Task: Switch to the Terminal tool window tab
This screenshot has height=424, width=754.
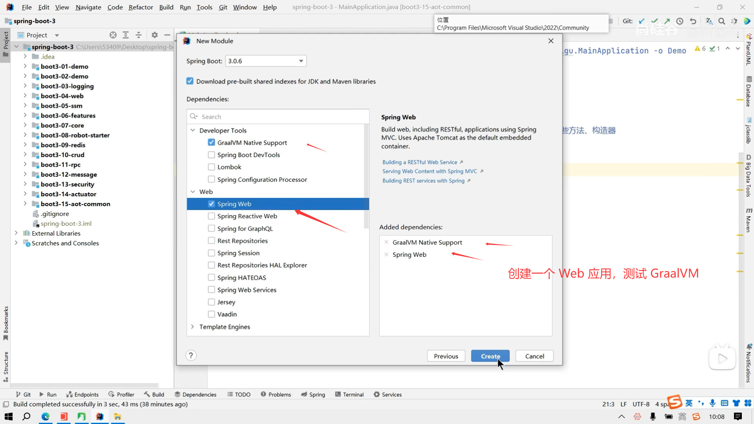Action: 349,395
